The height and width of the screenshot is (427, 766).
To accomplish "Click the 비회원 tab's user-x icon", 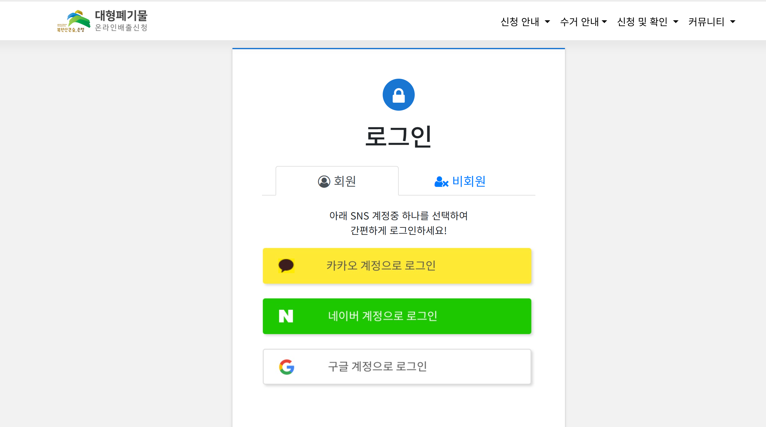I will [x=441, y=182].
